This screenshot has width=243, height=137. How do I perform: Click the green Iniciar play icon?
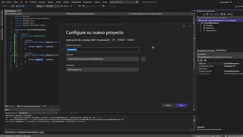pyautogui.click(x=62, y=6)
